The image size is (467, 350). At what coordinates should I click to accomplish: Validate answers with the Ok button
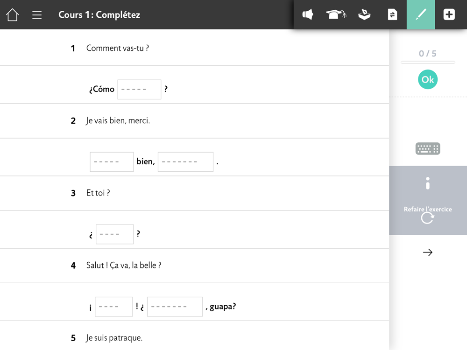click(428, 79)
